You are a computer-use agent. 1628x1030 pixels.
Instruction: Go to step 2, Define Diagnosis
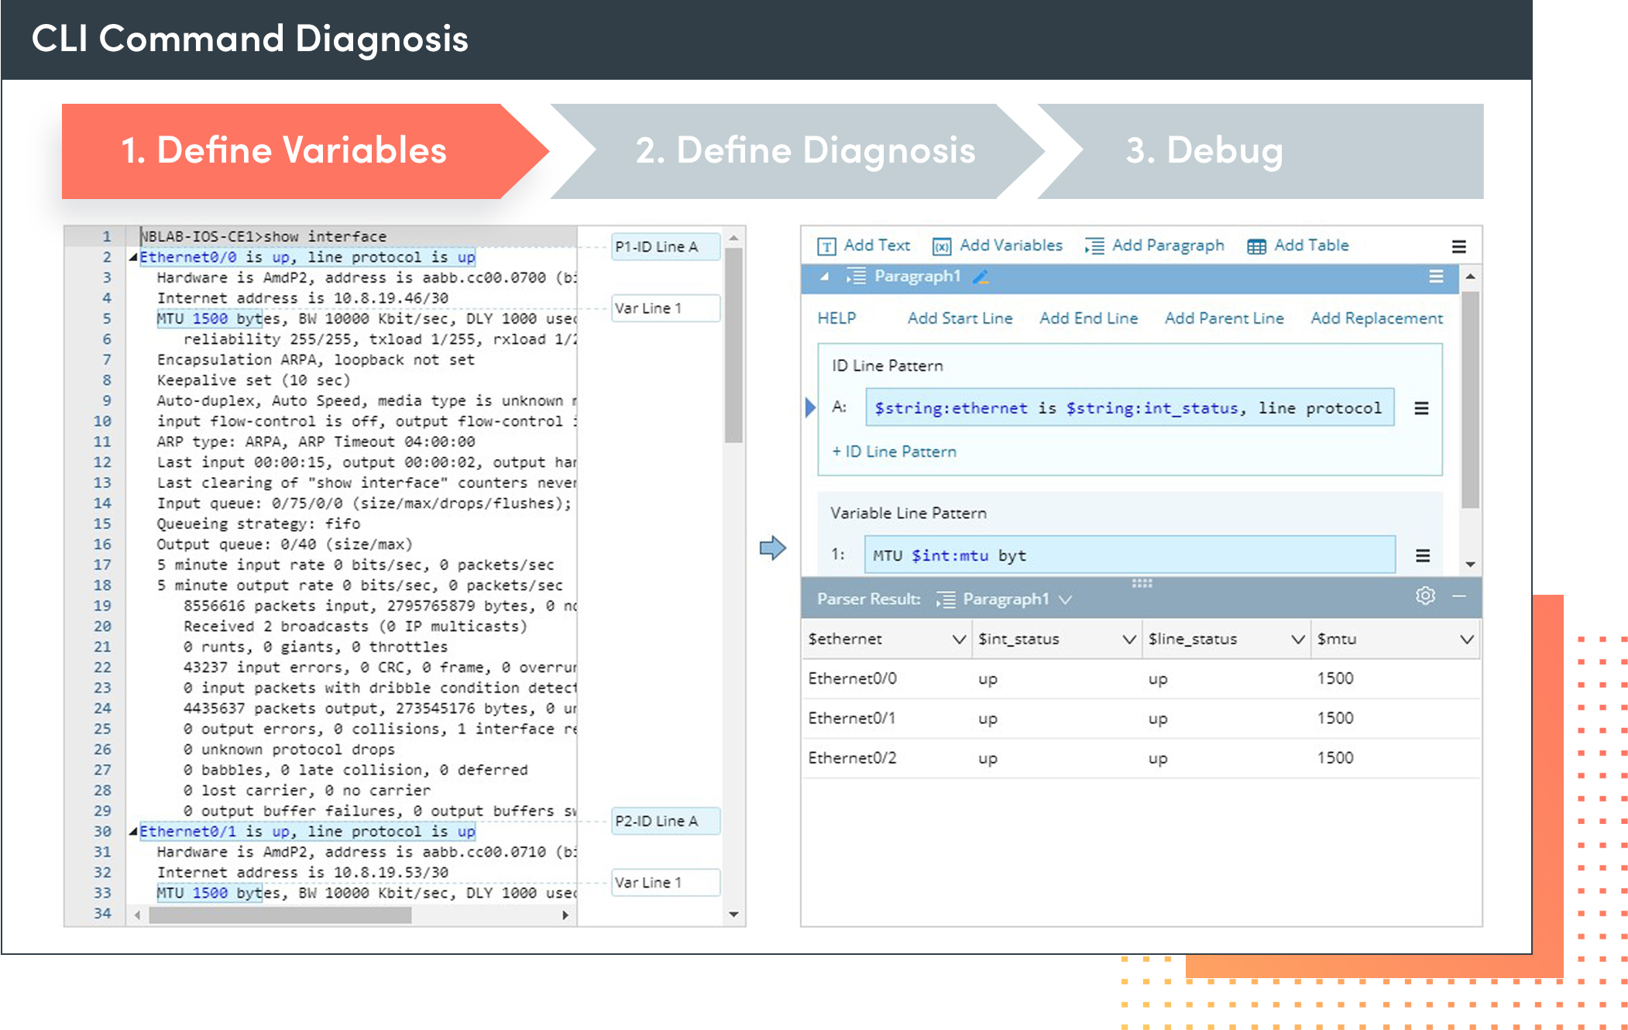805,150
